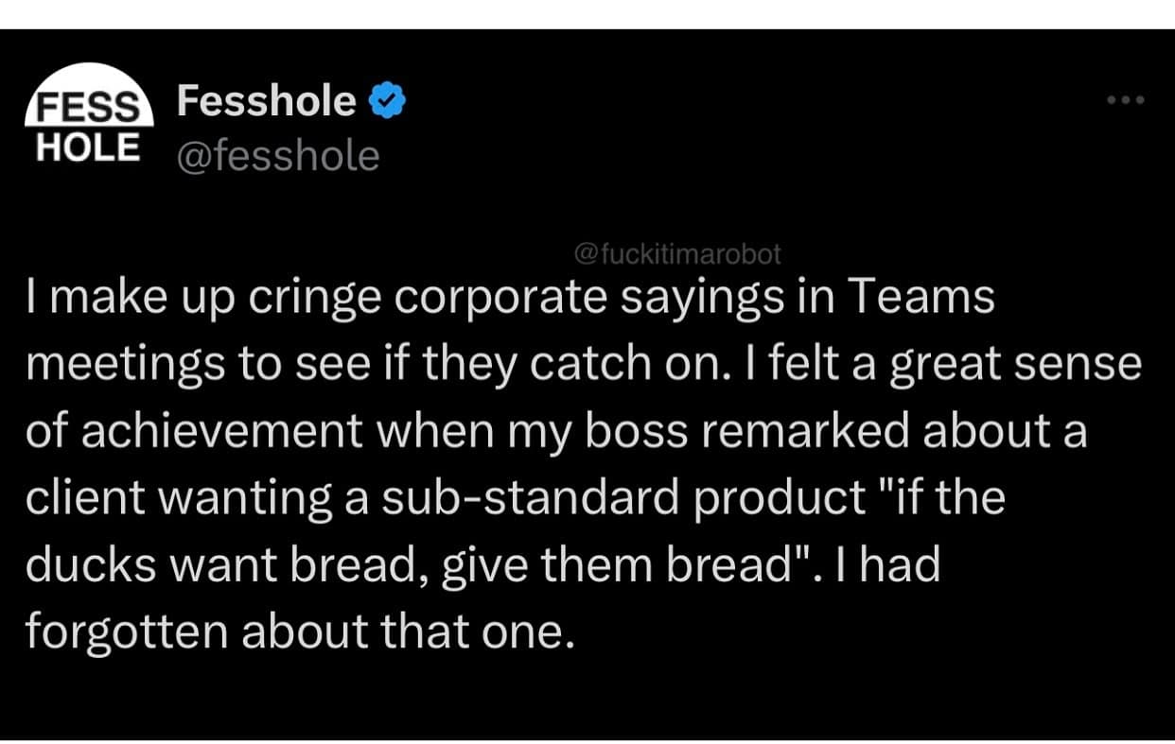
Task: Open the three-dot more options menu
Action: point(1127,100)
